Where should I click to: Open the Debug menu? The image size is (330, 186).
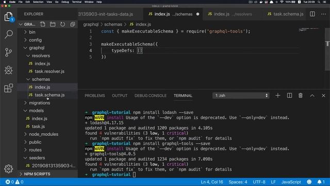coord(65,2)
